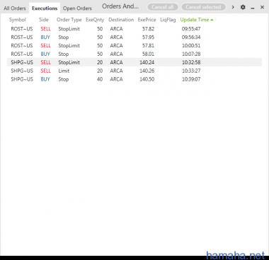Click the 57.81 execution price
Image resolution: width=269 pixels, height=260 pixels.
(x=148, y=45)
